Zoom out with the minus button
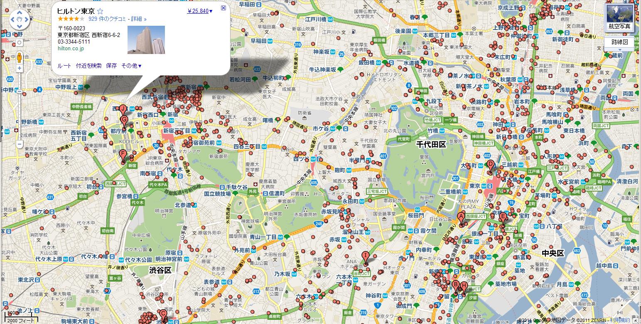Image resolution: width=641 pixels, height=324 pixels. coord(20,145)
